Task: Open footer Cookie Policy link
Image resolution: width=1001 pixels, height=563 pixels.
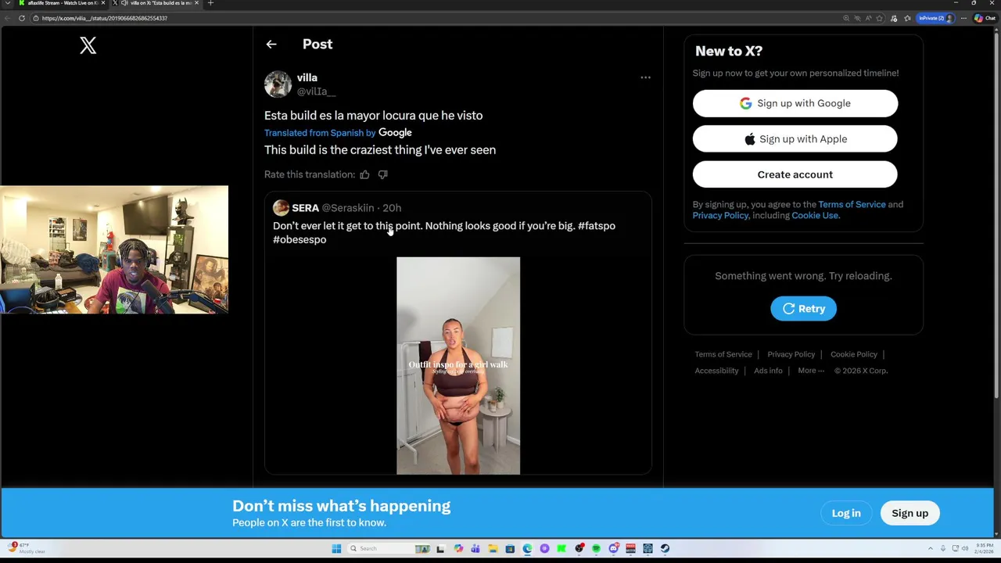Action: (x=854, y=354)
